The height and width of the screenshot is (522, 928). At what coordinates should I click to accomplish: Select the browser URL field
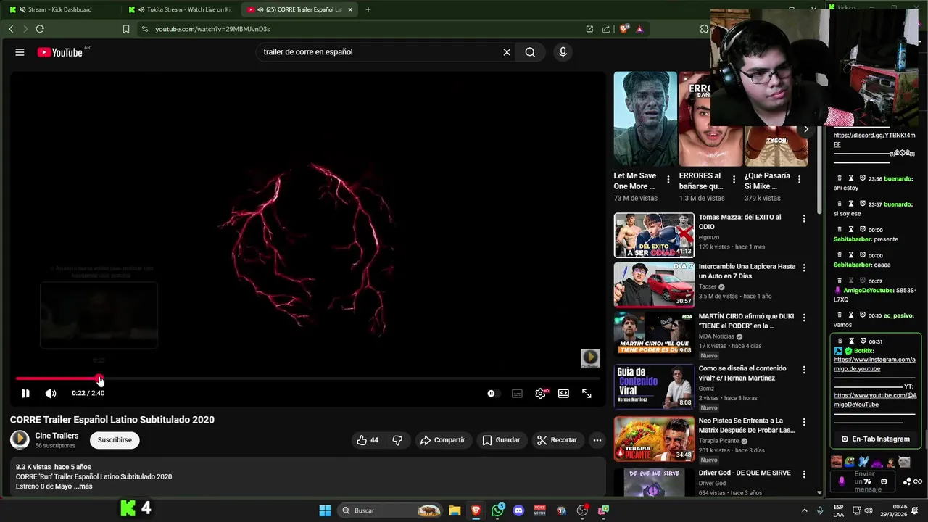point(362,29)
